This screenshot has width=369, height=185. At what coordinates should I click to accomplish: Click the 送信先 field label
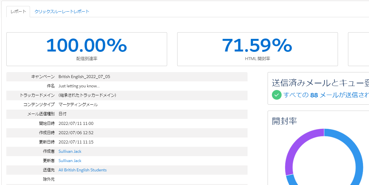49,170
